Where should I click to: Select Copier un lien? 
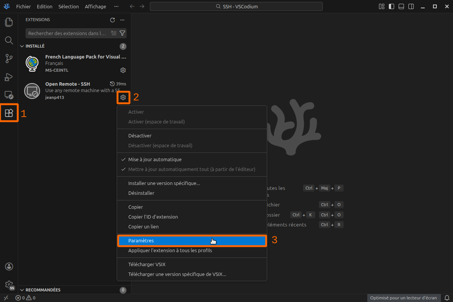(x=192, y=226)
